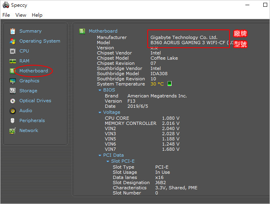Open the Storage section
This screenshot has width=270, height=204.
[28, 91]
